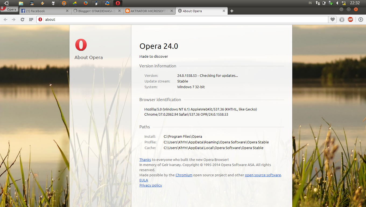Viewport: 366px width, 207px height.
Task: Open the clock showing 22:32
Action: click(x=355, y=3)
